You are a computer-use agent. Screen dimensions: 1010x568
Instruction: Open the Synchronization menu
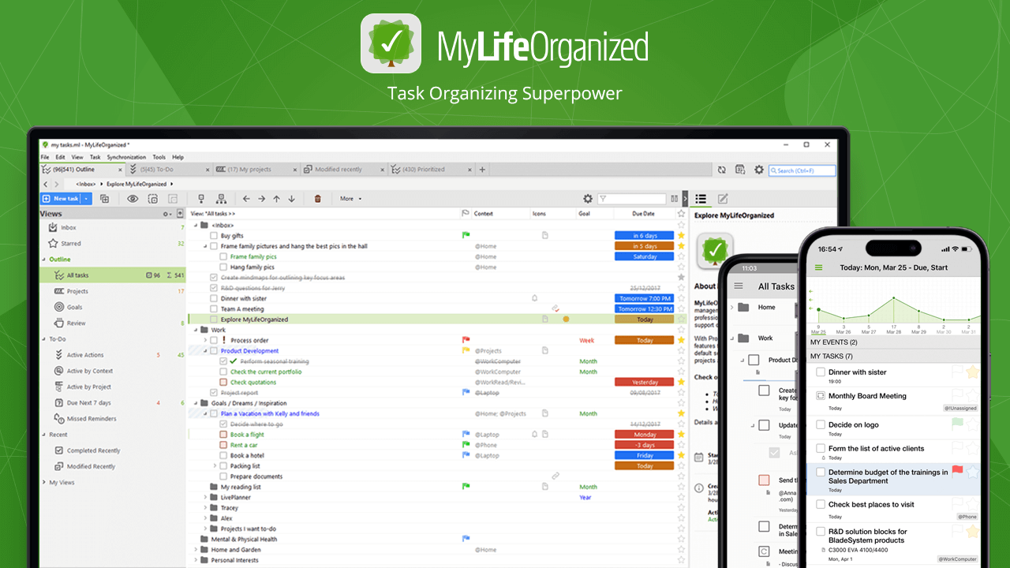click(x=126, y=157)
